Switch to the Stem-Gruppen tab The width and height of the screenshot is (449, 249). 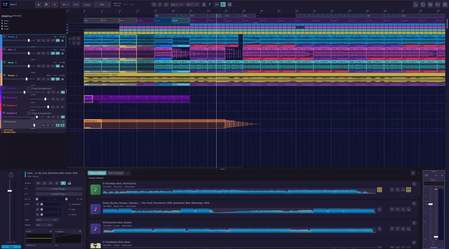point(116,173)
